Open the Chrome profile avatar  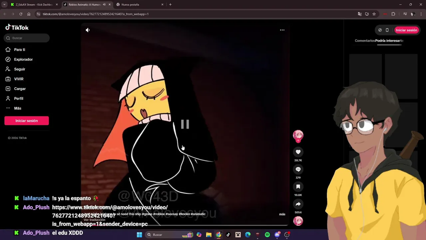(x=413, y=14)
